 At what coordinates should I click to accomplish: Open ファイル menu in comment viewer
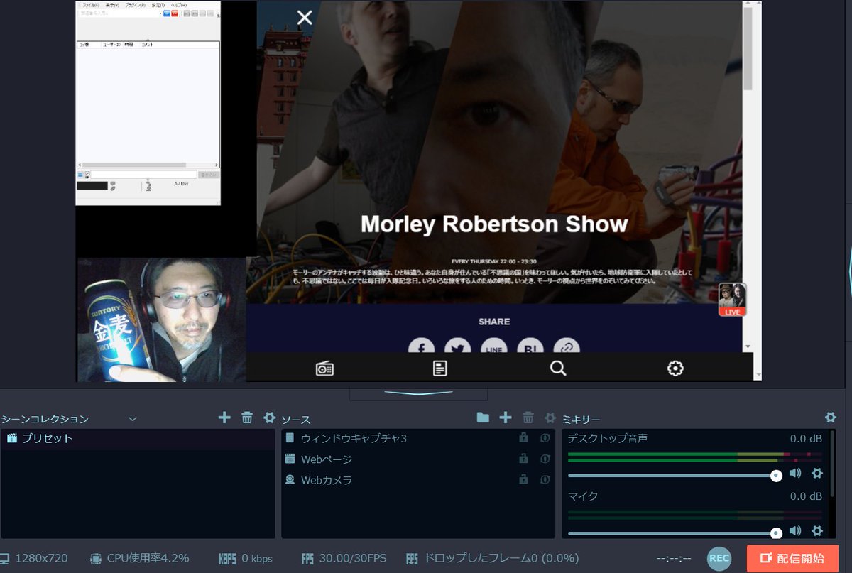tap(90, 5)
